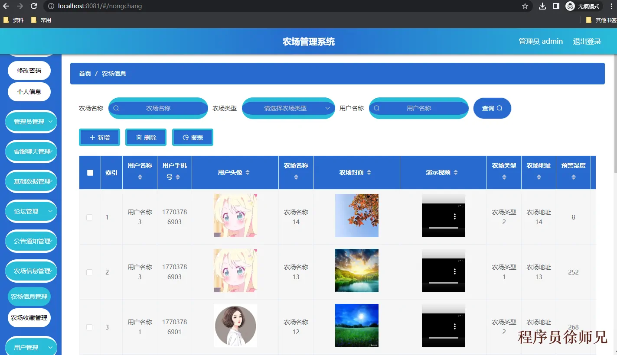This screenshot has width=617, height=355.
Task: Expand the 用户管理 sidebar menu
Action: (31, 347)
